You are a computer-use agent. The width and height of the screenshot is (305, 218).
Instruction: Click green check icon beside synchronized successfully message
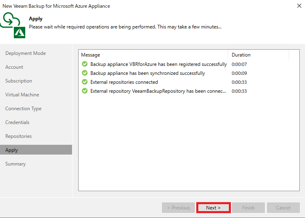85,73
